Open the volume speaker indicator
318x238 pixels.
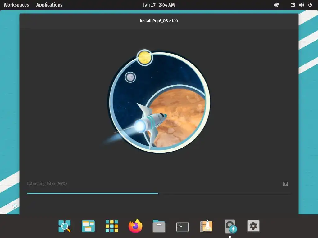point(301,5)
